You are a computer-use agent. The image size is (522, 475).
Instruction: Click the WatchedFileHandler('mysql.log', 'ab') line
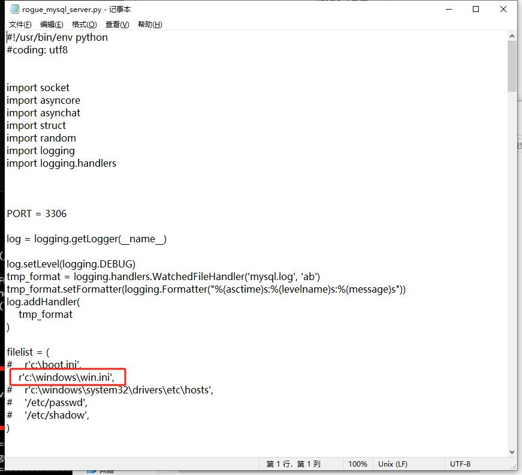[x=163, y=277]
